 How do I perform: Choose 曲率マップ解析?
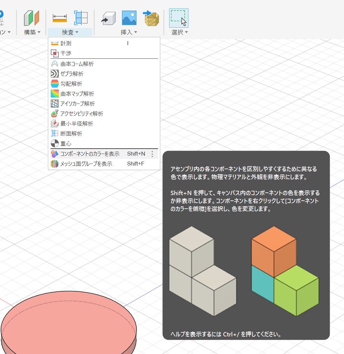[x=104, y=94]
